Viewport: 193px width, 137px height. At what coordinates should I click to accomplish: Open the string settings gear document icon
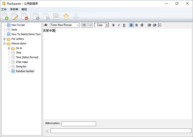pos(36,16)
